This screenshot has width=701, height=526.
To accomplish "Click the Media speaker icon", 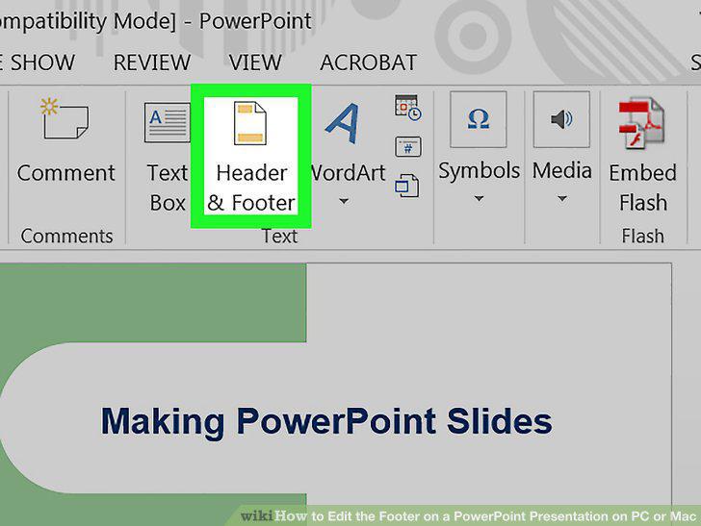I will coord(561,119).
